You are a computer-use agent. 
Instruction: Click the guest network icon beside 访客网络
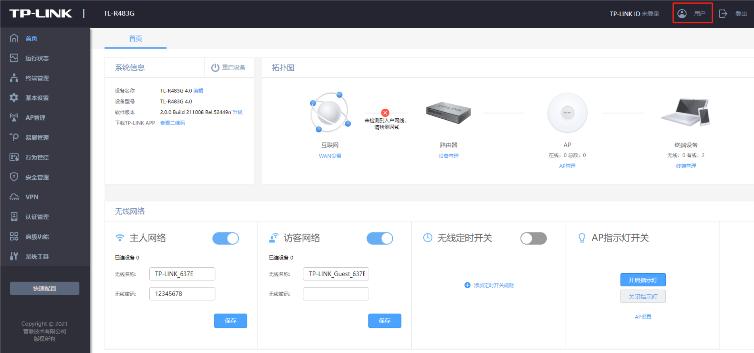(x=274, y=238)
